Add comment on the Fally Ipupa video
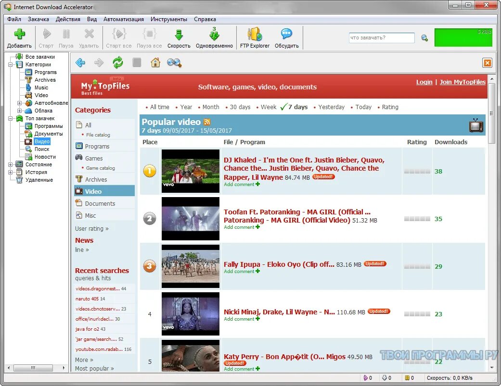 point(242,272)
